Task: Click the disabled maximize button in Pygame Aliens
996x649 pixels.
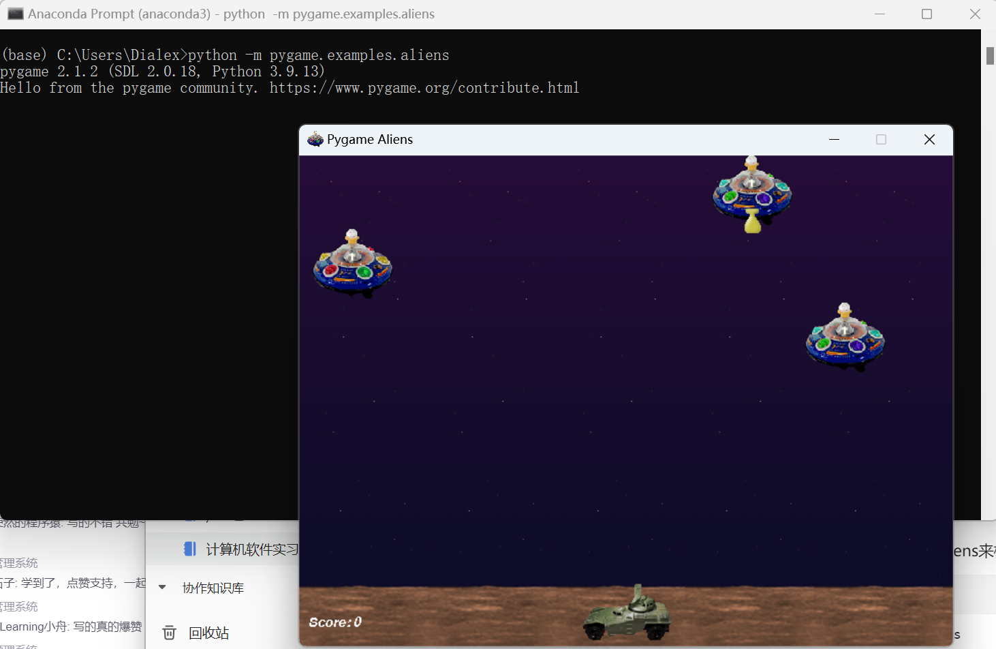Action: 881,139
